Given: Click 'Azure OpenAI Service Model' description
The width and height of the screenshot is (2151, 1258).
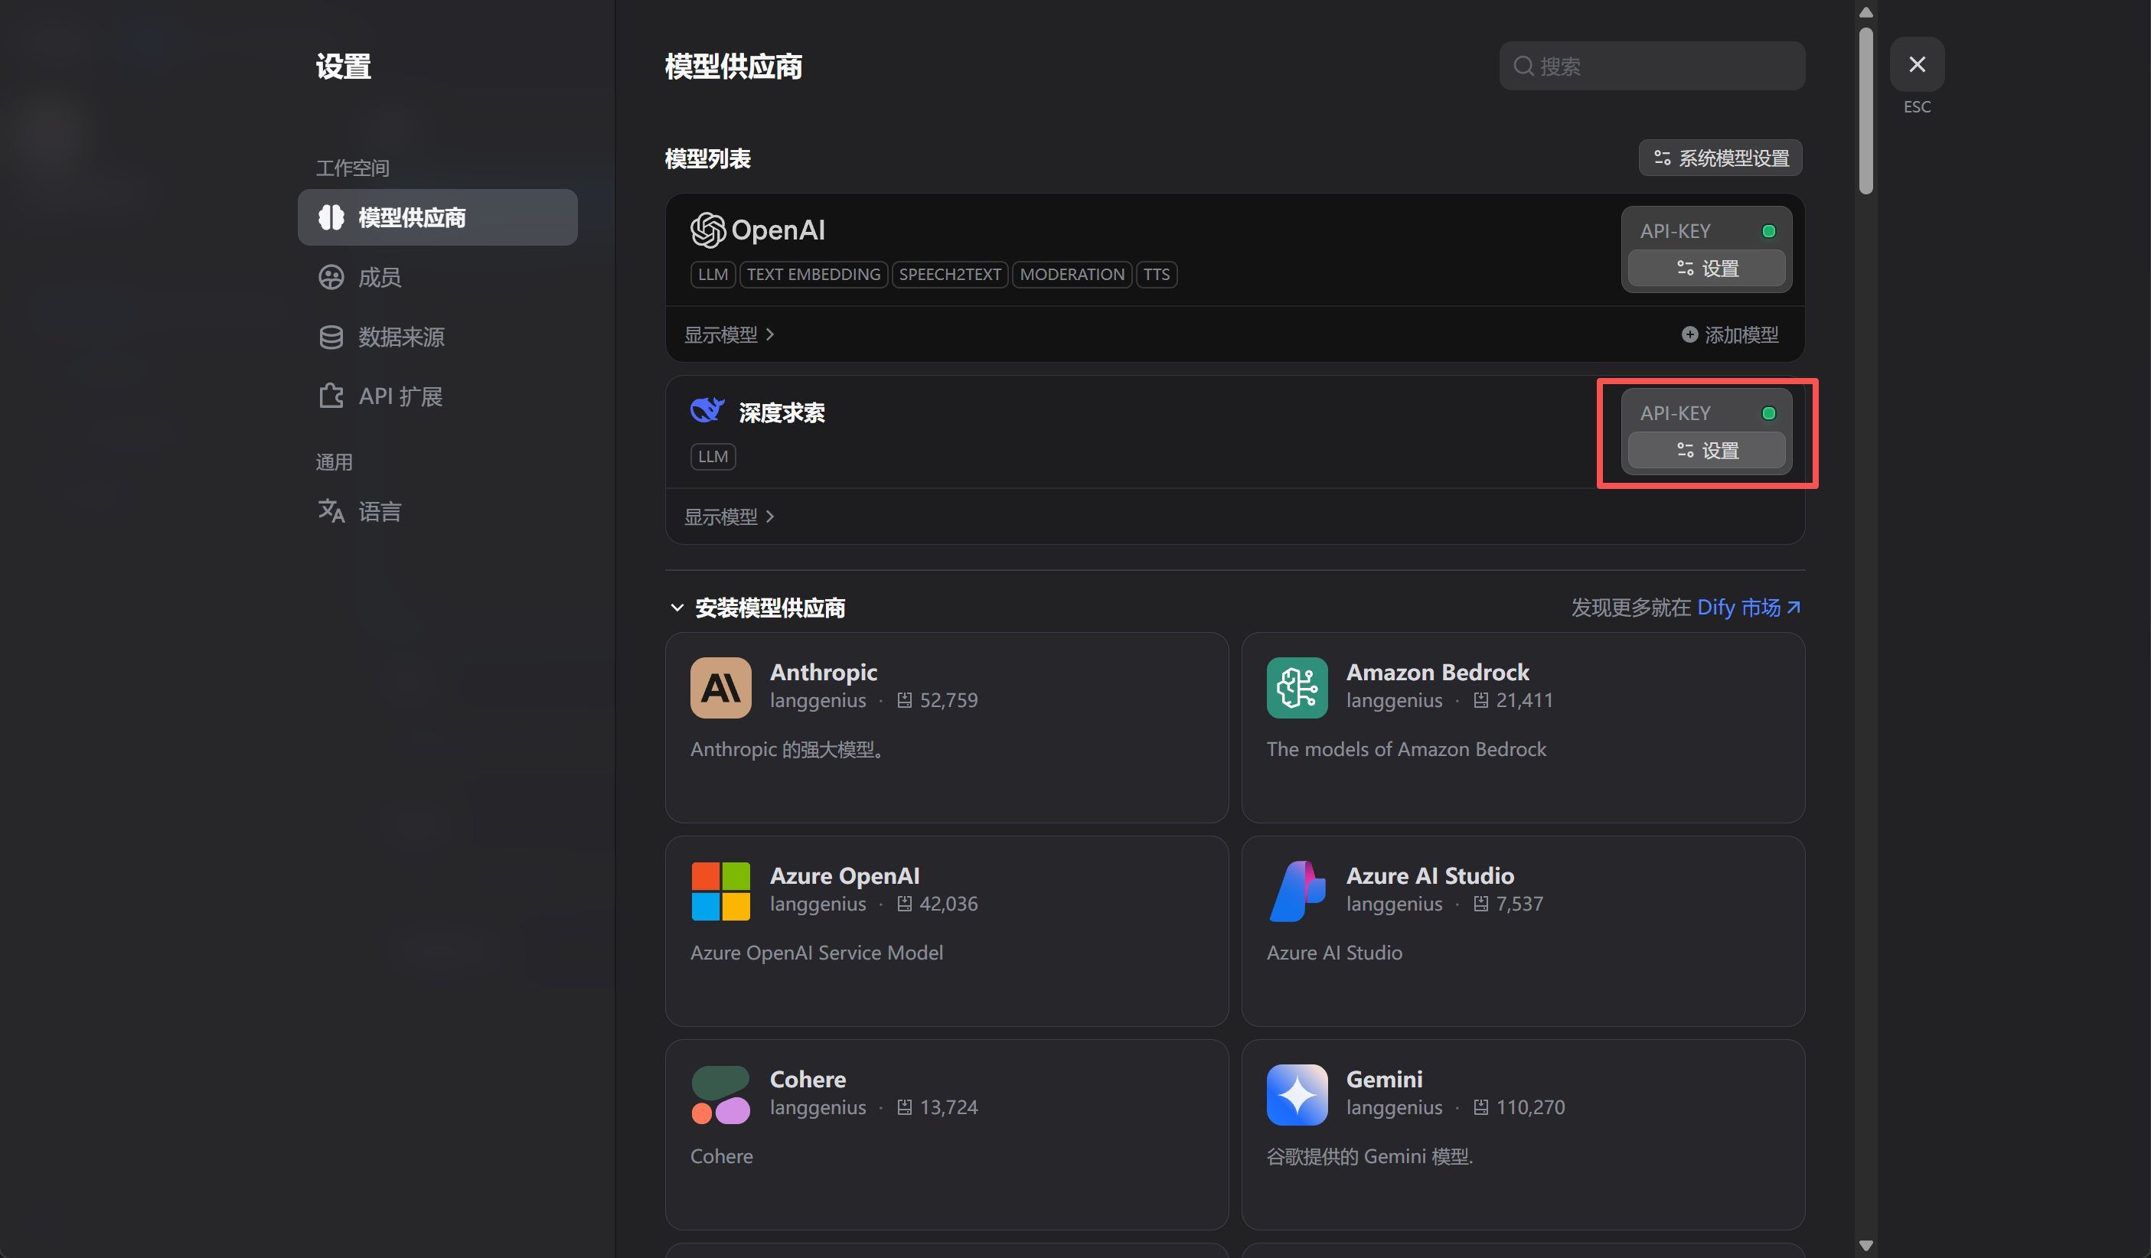Looking at the screenshot, I should pyautogui.click(x=816, y=953).
